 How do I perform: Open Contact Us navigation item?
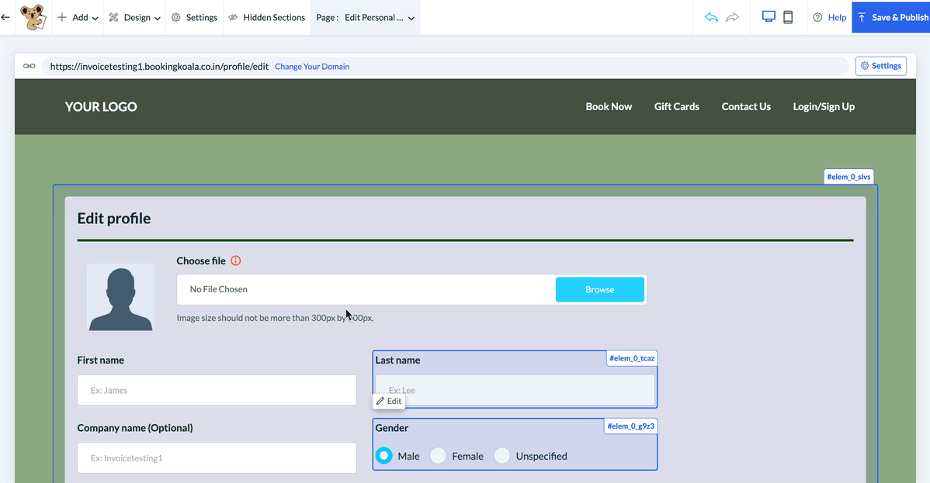[x=746, y=107]
